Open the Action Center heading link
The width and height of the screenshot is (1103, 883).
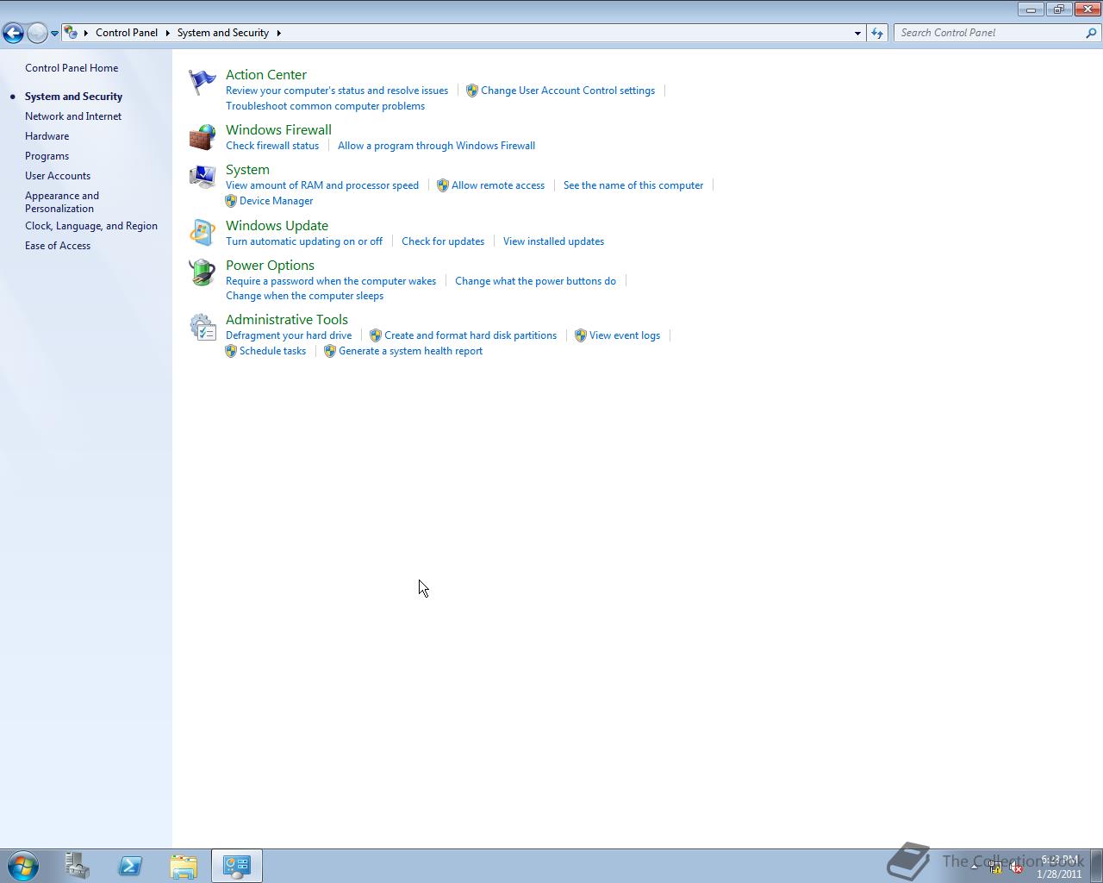point(266,75)
